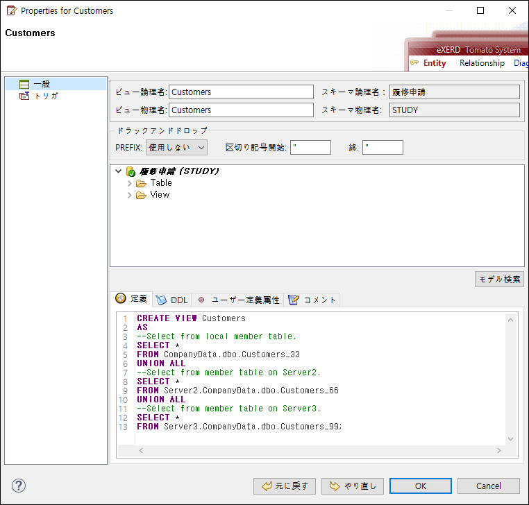
Task: Click the コメント pencil icon
Action: pyautogui.click(x=294, y=300)
